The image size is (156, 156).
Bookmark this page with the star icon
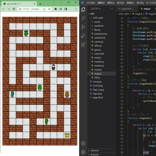pyautogui.click(x=49, y=9)
